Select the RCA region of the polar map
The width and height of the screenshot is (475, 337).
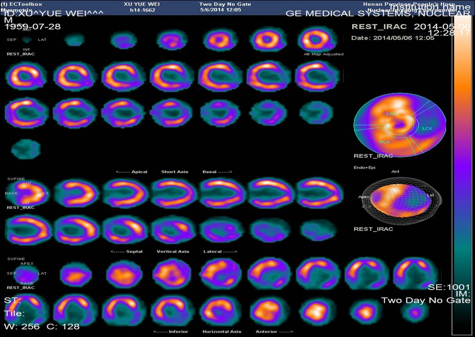click(x=384, y=141)
